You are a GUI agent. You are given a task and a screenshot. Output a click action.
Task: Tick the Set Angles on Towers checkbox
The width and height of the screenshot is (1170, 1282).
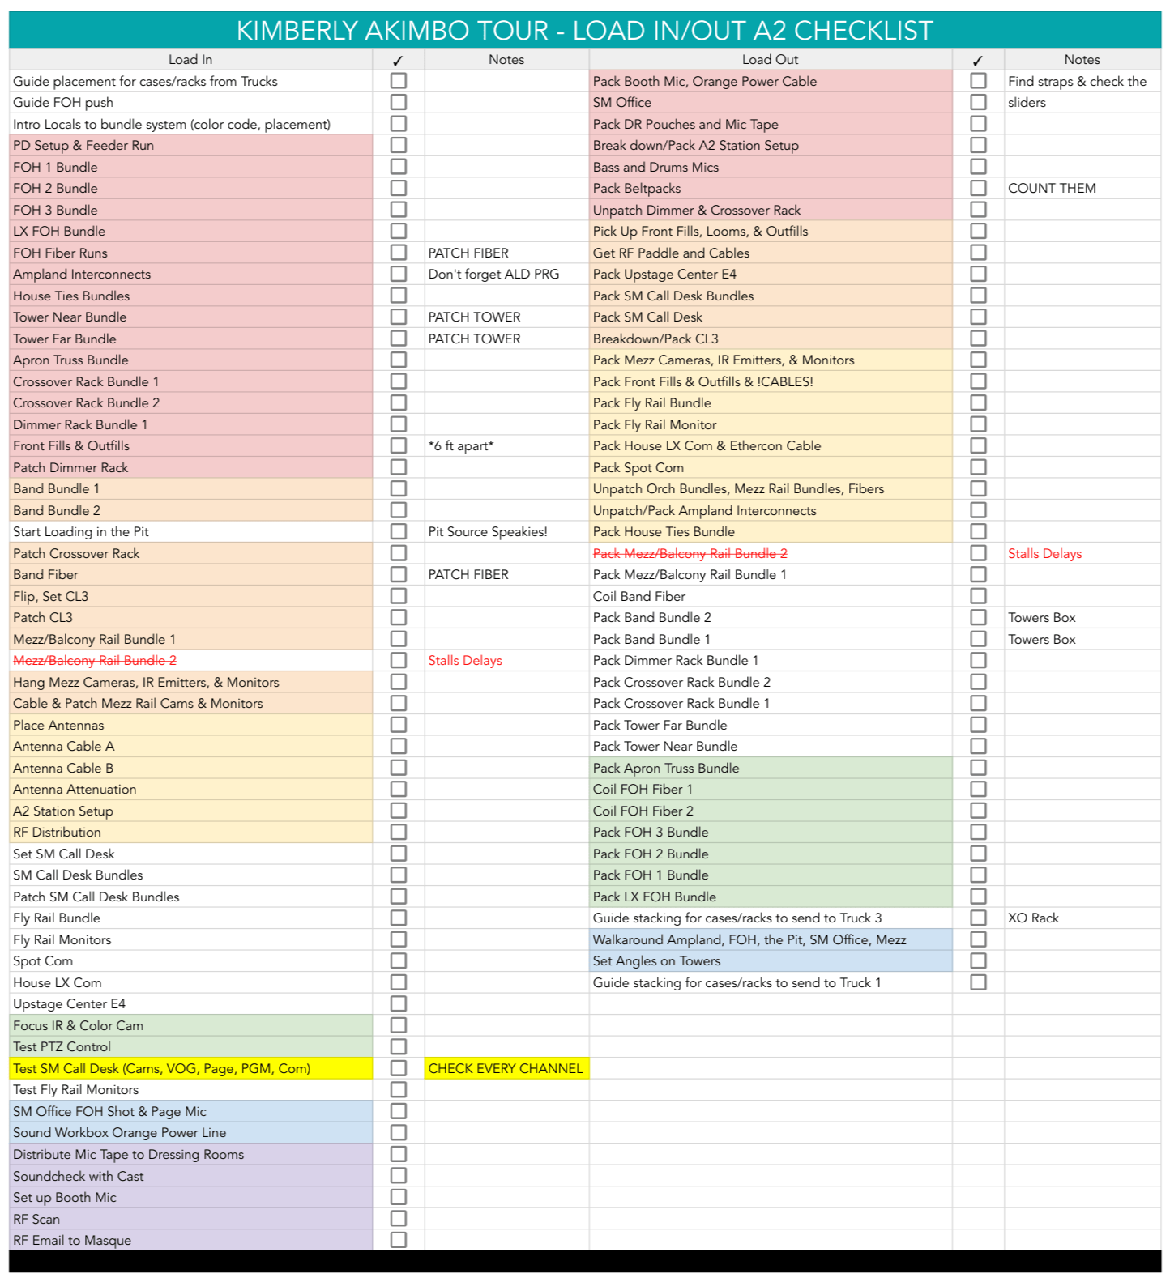point(978,960)
